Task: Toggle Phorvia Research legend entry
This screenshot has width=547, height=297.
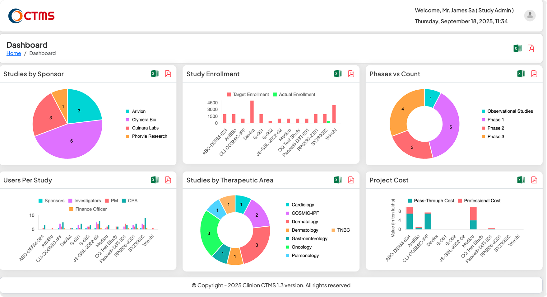Action: click(x=146, y=136)
